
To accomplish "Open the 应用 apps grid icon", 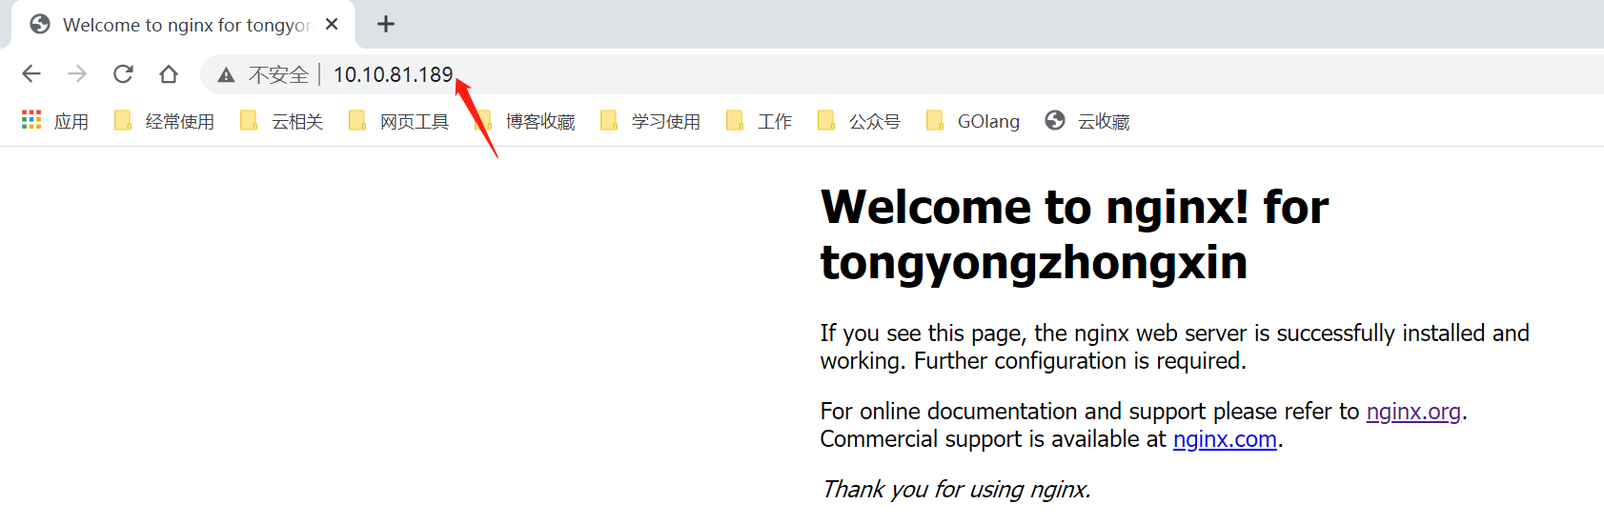I will 31,120.
